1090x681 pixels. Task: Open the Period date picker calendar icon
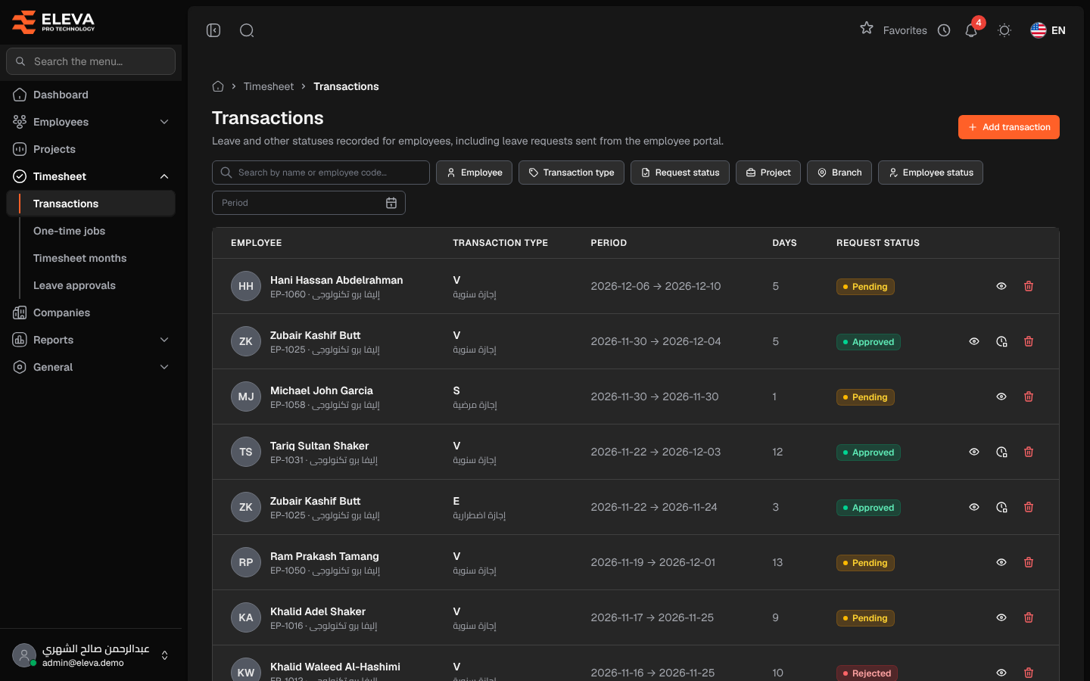click(391, 203)
